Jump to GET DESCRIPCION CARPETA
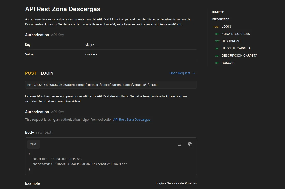This screenshot has height=189, width=285. [236, 56]
